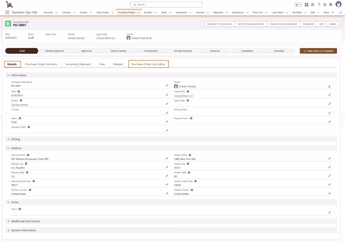345x242 pixels.
Task: Open the notifications bell
Action: click(331, 5)
